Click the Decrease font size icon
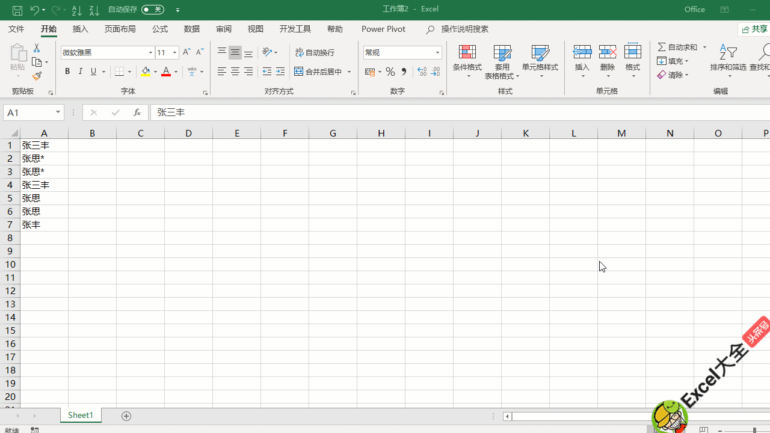The width and height of the screenshot is (770, 433). coord(200,52)
